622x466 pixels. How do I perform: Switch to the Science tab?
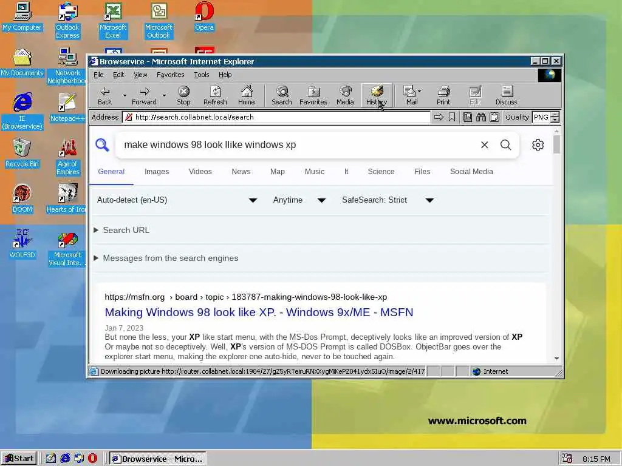coord(381,172)
